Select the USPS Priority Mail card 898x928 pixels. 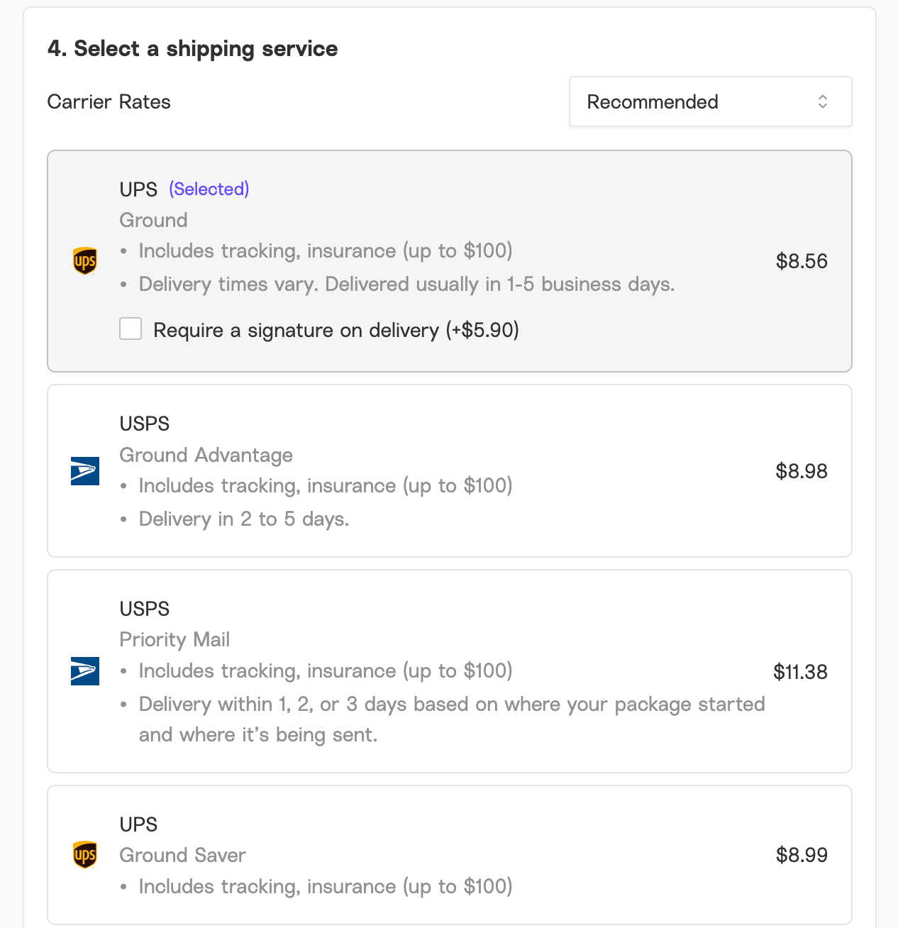(x=449, y=671)
